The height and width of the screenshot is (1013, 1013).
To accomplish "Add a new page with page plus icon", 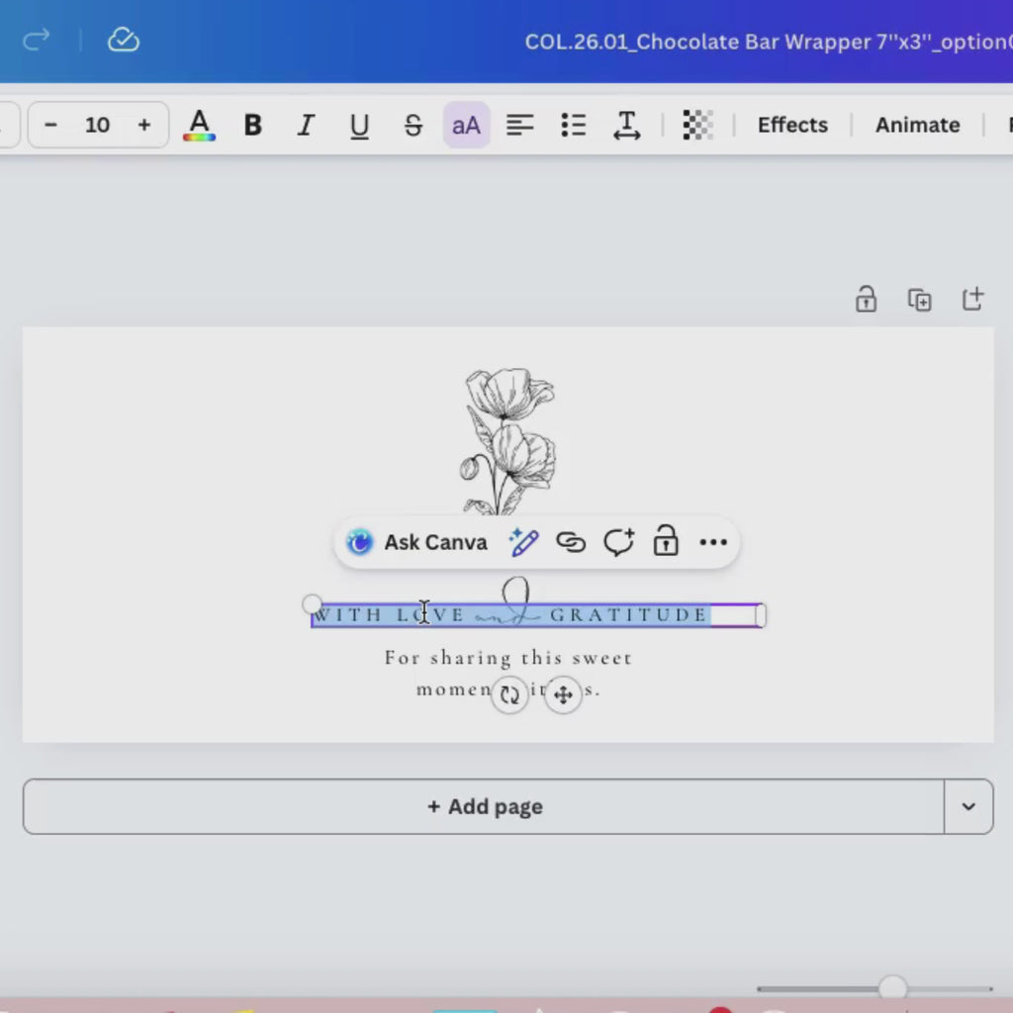I will [x=973, y=299].
